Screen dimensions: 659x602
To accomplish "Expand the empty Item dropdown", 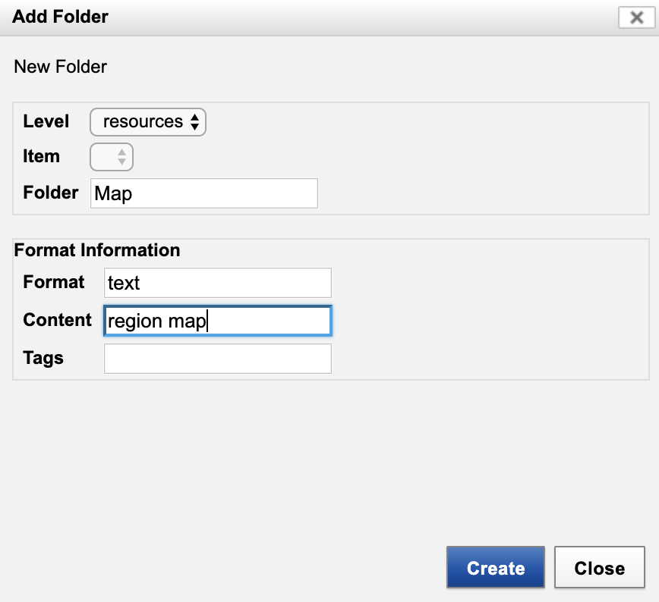I will 112,157.
